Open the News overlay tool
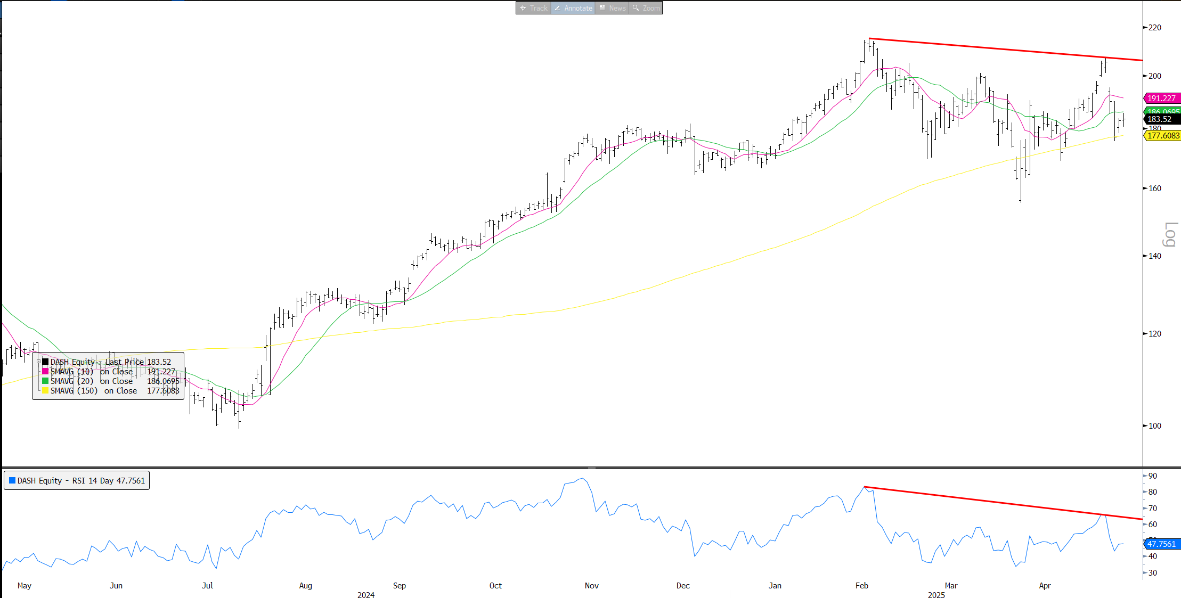The width and height of the screenshot is (1181, 598). click(x=612, y=8)
